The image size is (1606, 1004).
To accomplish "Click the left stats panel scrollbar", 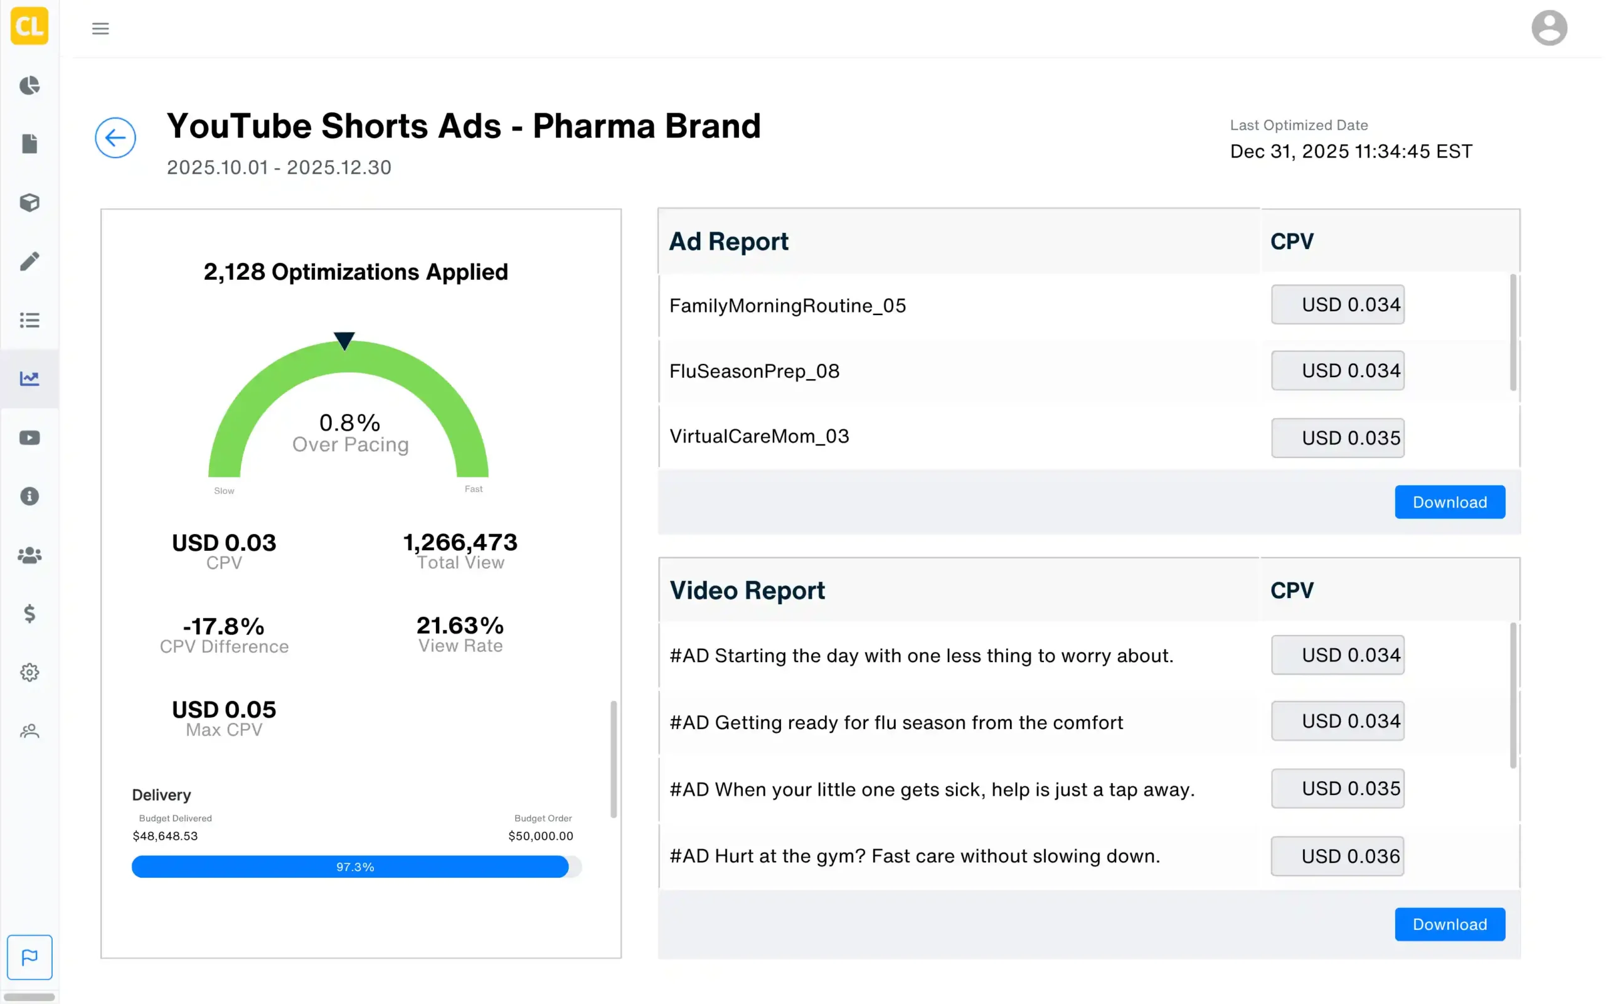I will (613, 759).
